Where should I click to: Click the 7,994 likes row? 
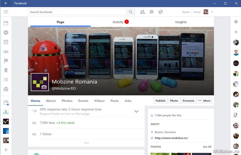pyautogui.click(x=86, y=123)
